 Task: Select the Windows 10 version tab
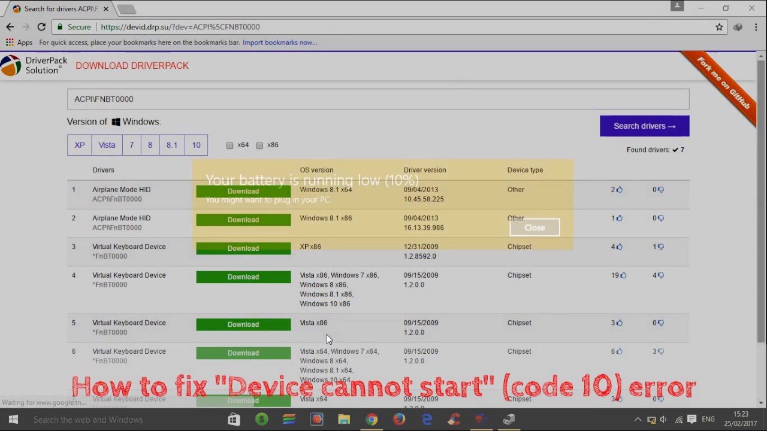[x=196, y=145]
